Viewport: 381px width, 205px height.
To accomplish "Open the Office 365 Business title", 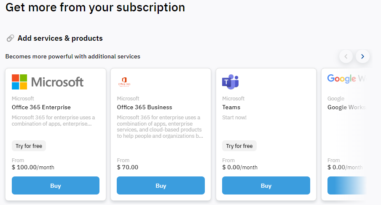I will click(145, 108).
